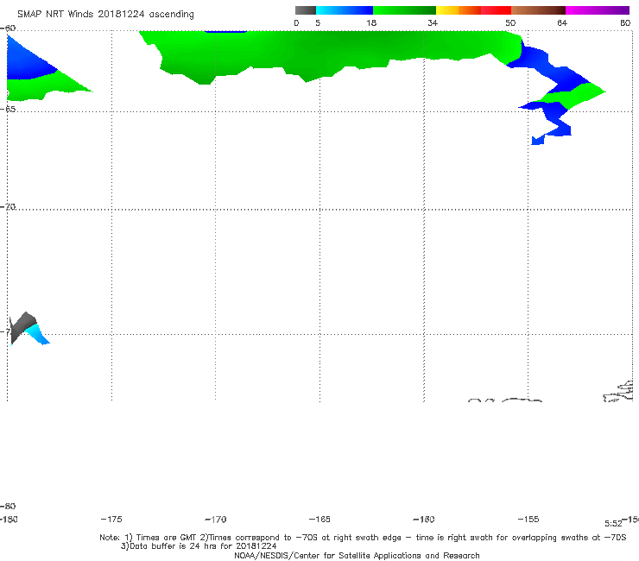
Task: Click the longitude label '-155'
Action: (x=528, y=519)
